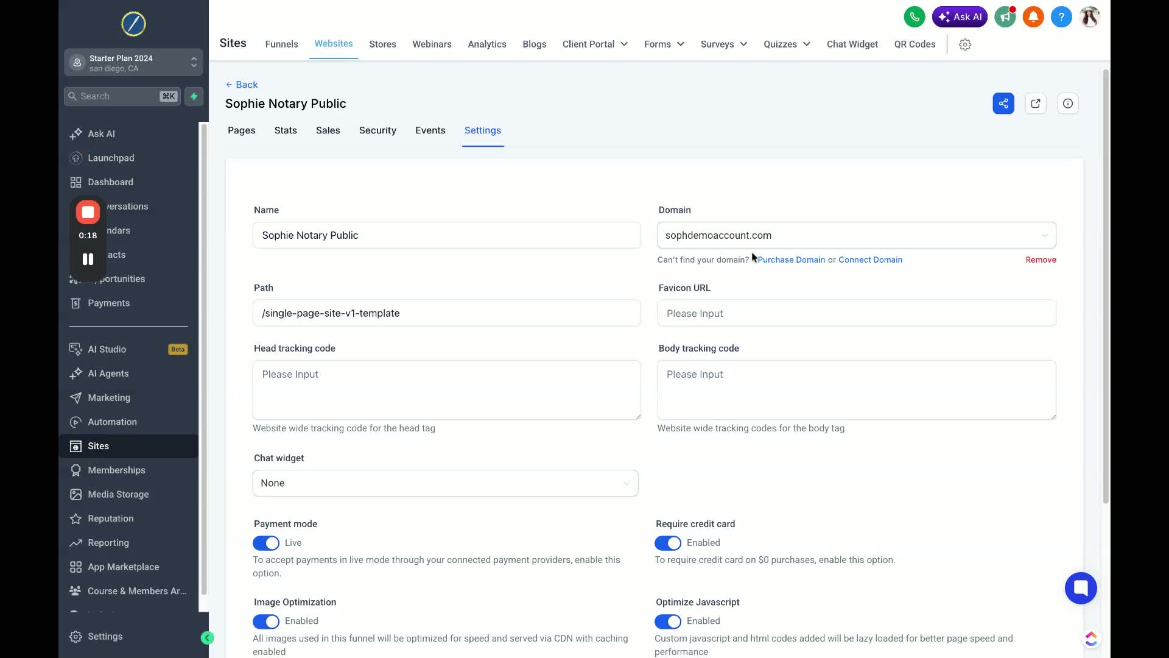The height and width of the screenshot is (658, 1169).
Task: Expand the Client Portal menu
Action: click(595, 44)
